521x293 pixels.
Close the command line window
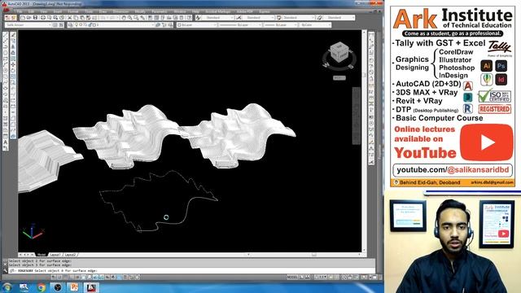click(5, 264)
